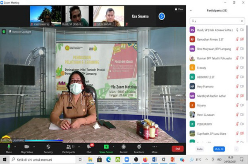Screen dimensions: 248x164
Task: Click the green encryption shield icon
Action: [x=4, y=32]
